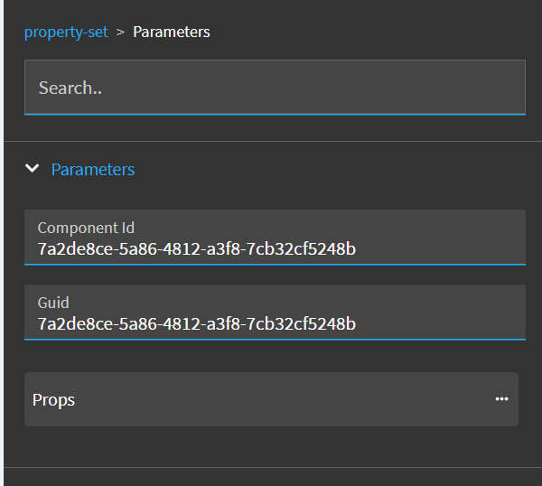Place cursor in Guid value text
Screen dimensions: 542x486
[x=196, y=323]
